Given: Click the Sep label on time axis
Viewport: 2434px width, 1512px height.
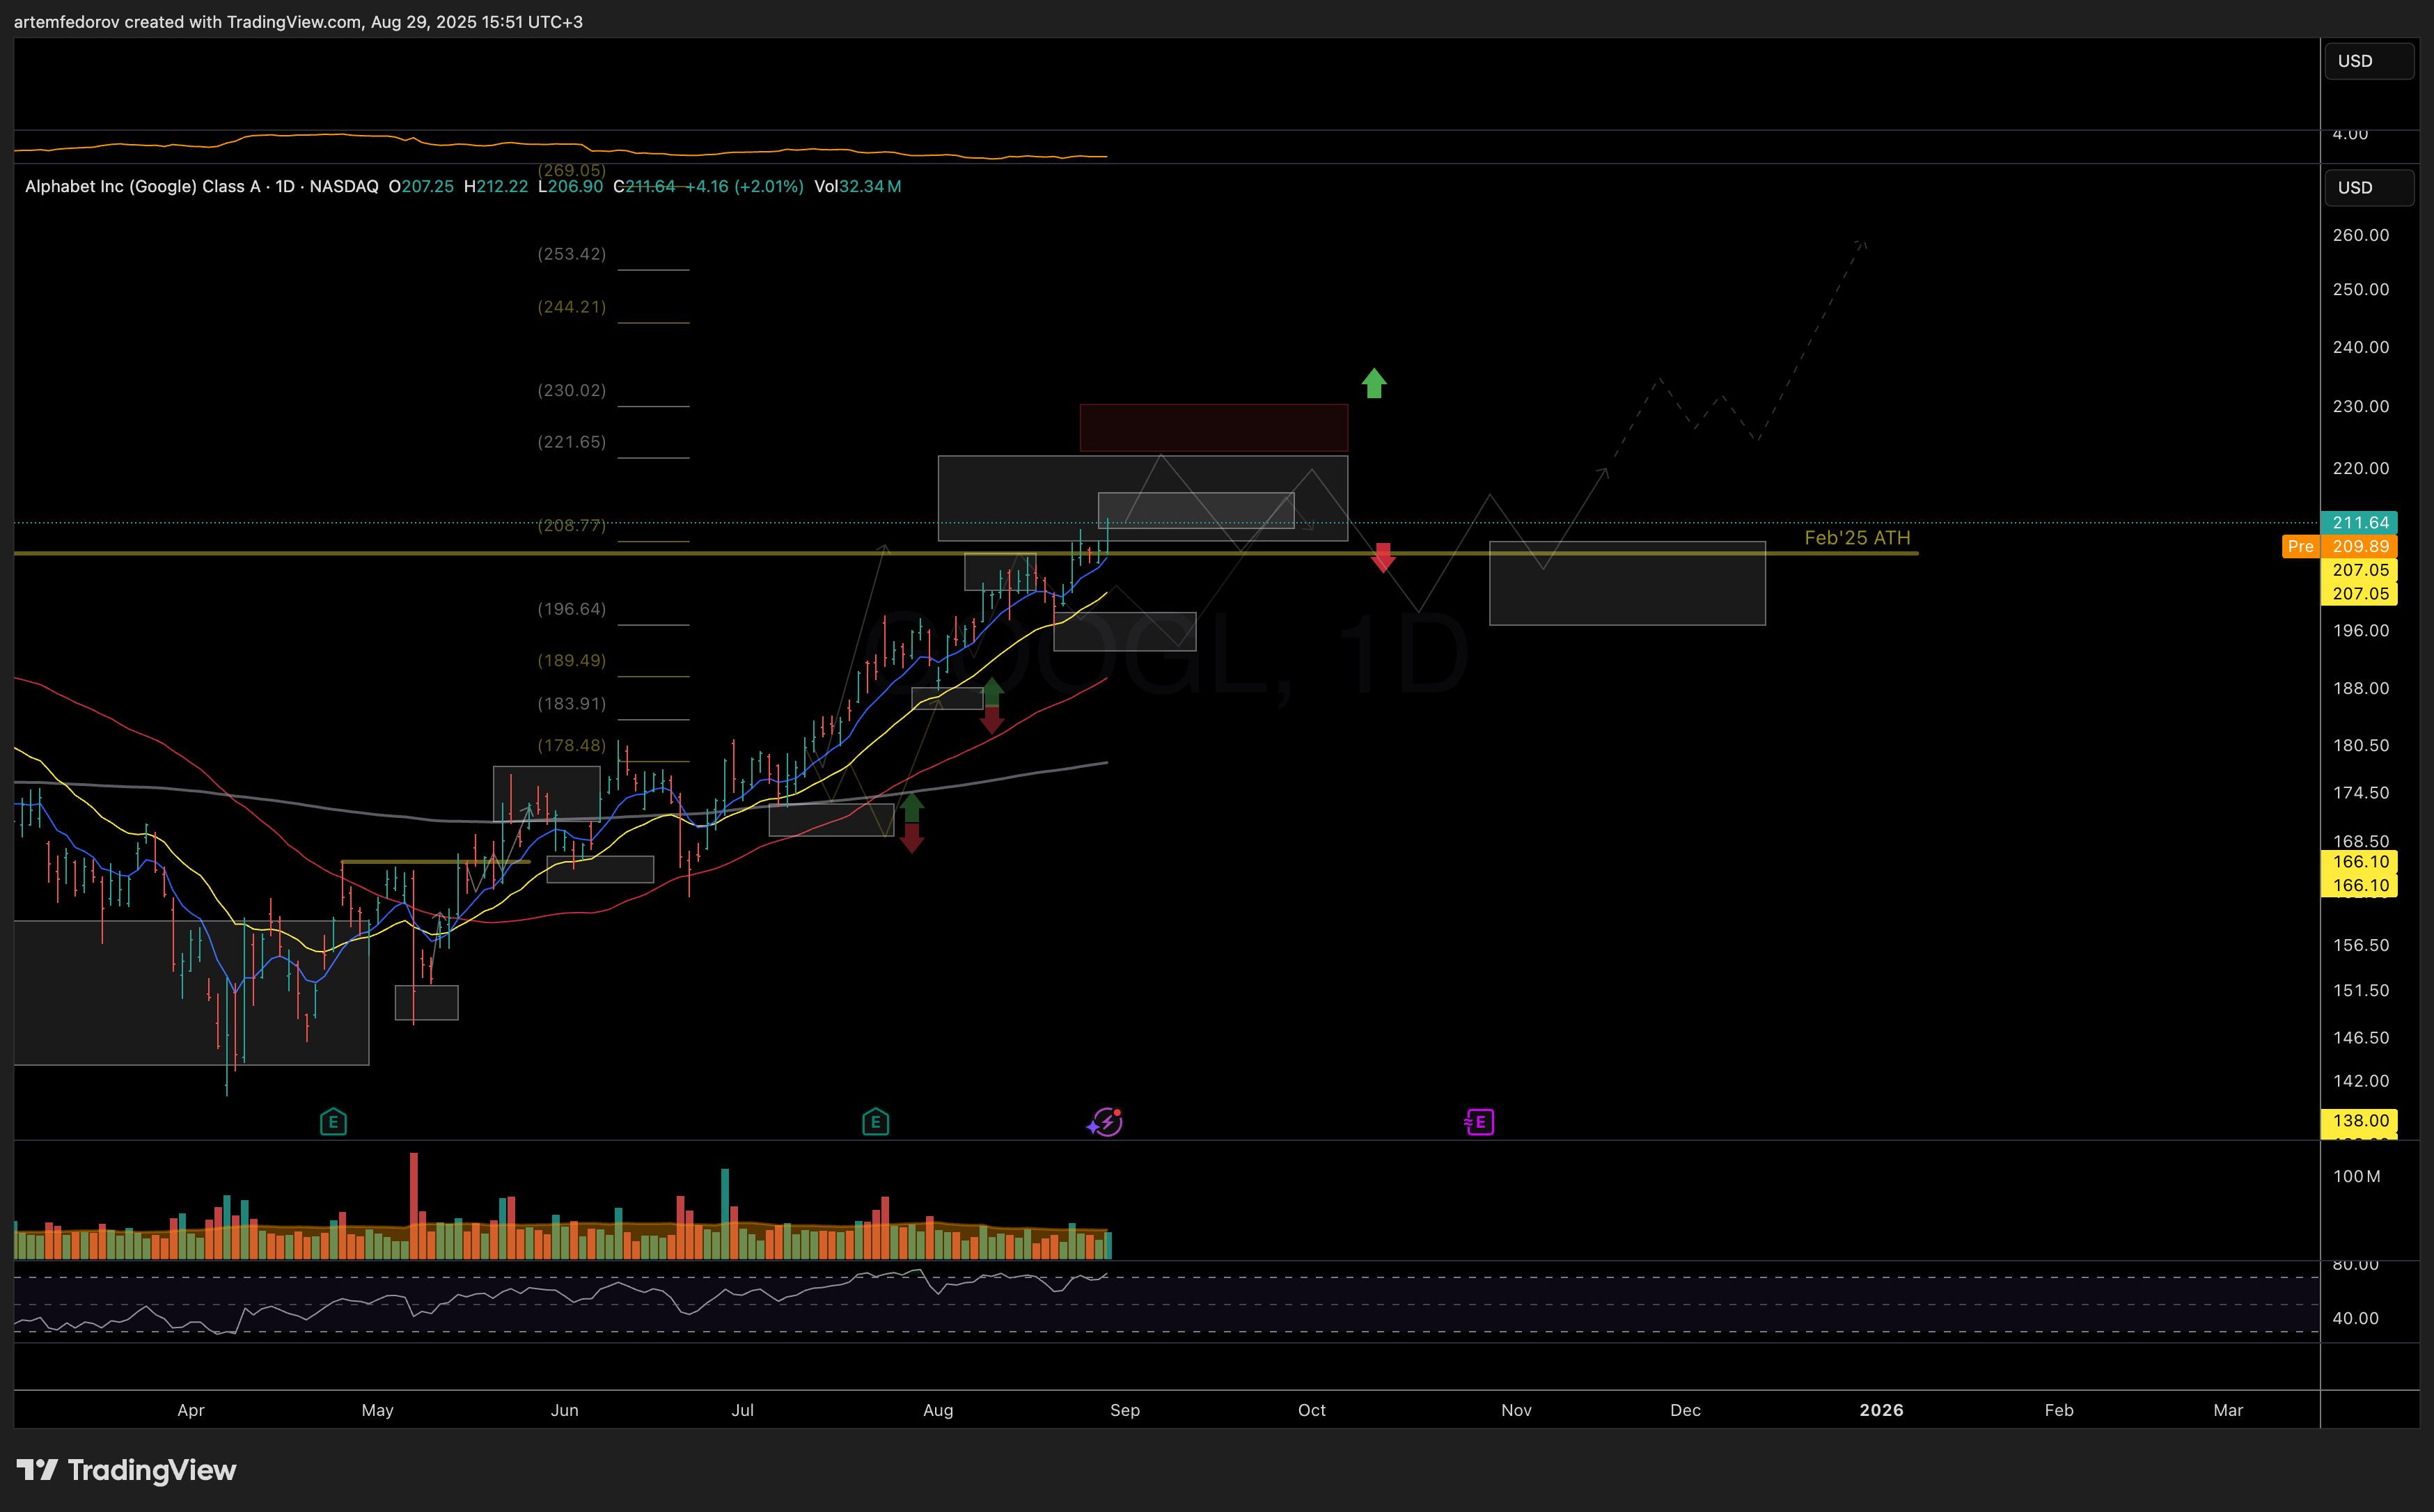Looking at the screenshot, I should coord(1125,1410).
